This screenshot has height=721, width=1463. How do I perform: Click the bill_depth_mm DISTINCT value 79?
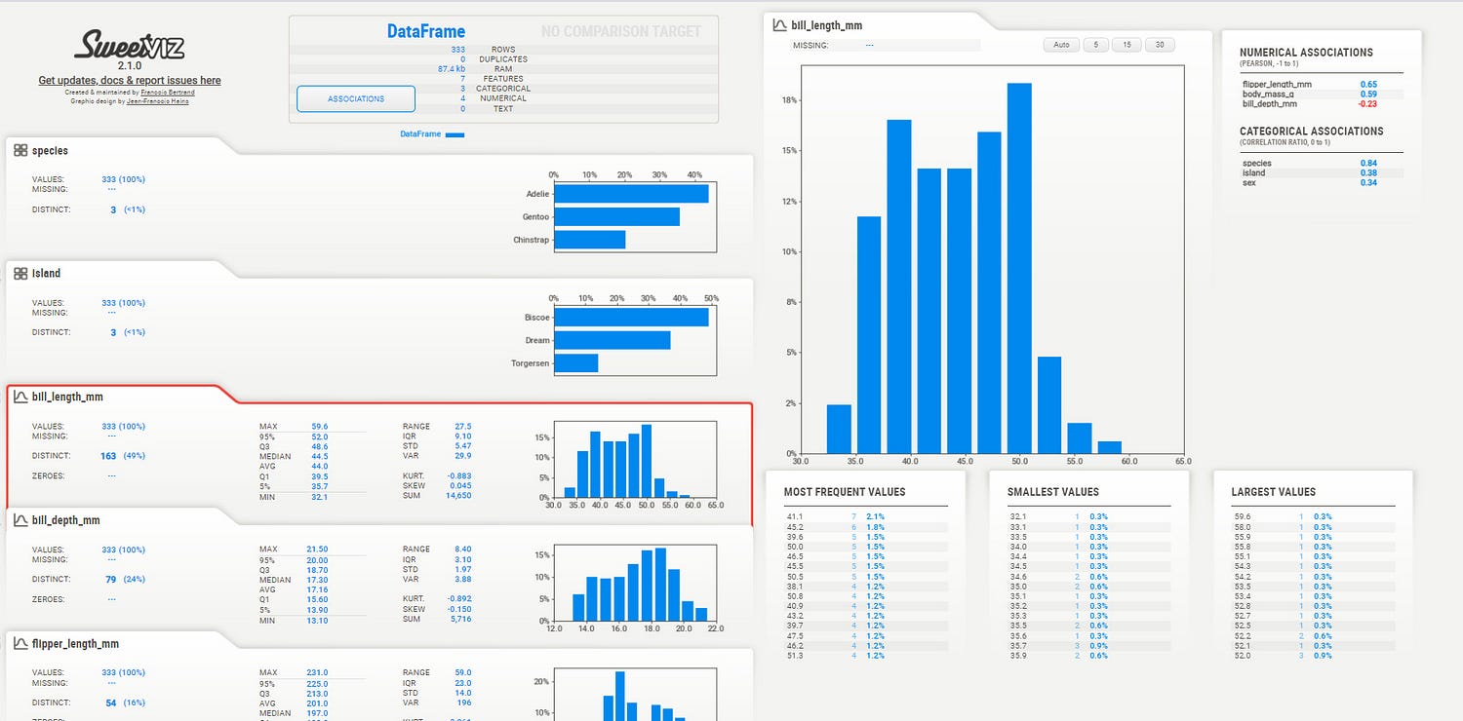click(x=111, y=579)
